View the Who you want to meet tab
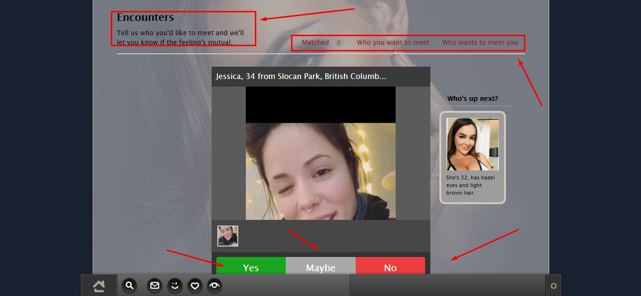The image size is (641, 296). click(x=393, y=42)
